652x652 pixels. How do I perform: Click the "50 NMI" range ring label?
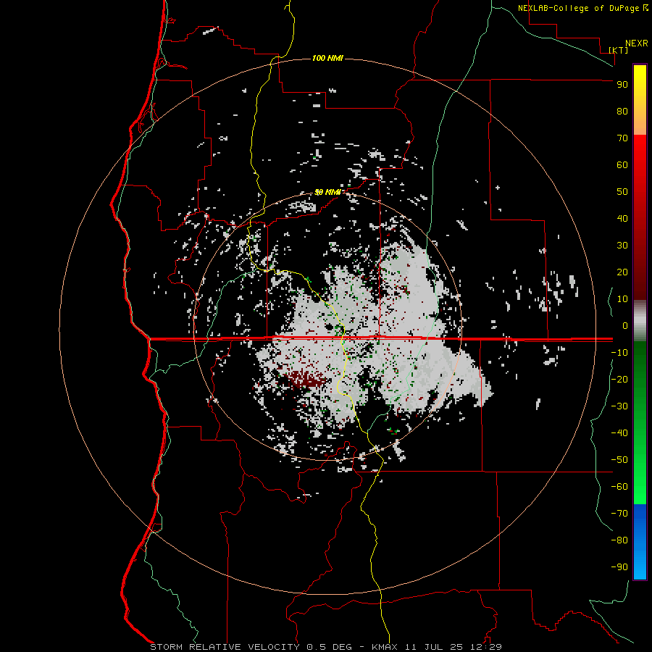coord(327,192)
